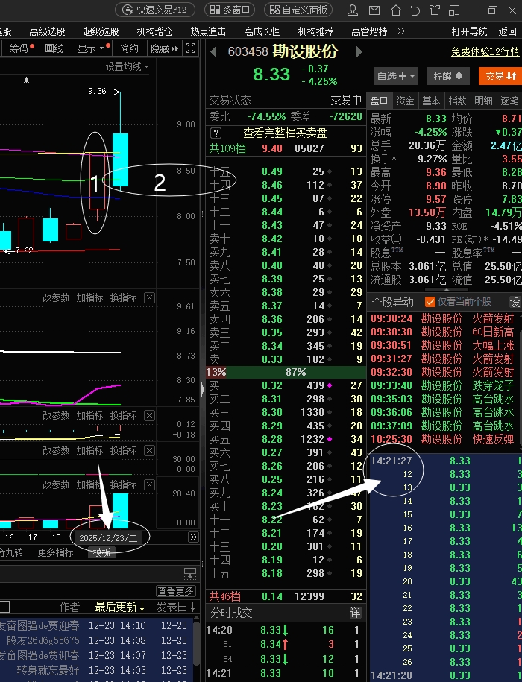This screenshot has height=682, width=522.
Task: Tick the select-all checkbox left of 作者
Action: click(x=4, y=607)
